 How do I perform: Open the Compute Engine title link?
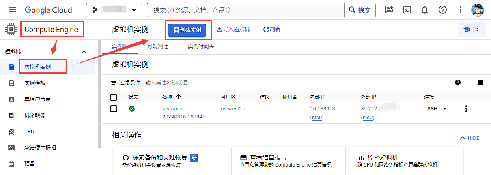pos(52,29)
